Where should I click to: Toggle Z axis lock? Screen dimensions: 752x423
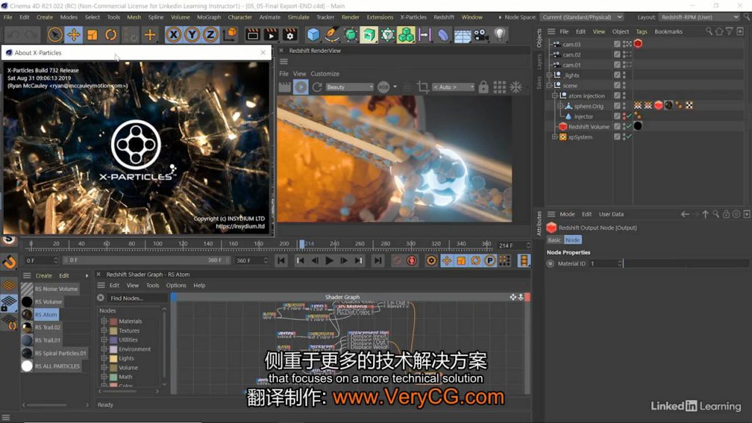coord(210,35)
